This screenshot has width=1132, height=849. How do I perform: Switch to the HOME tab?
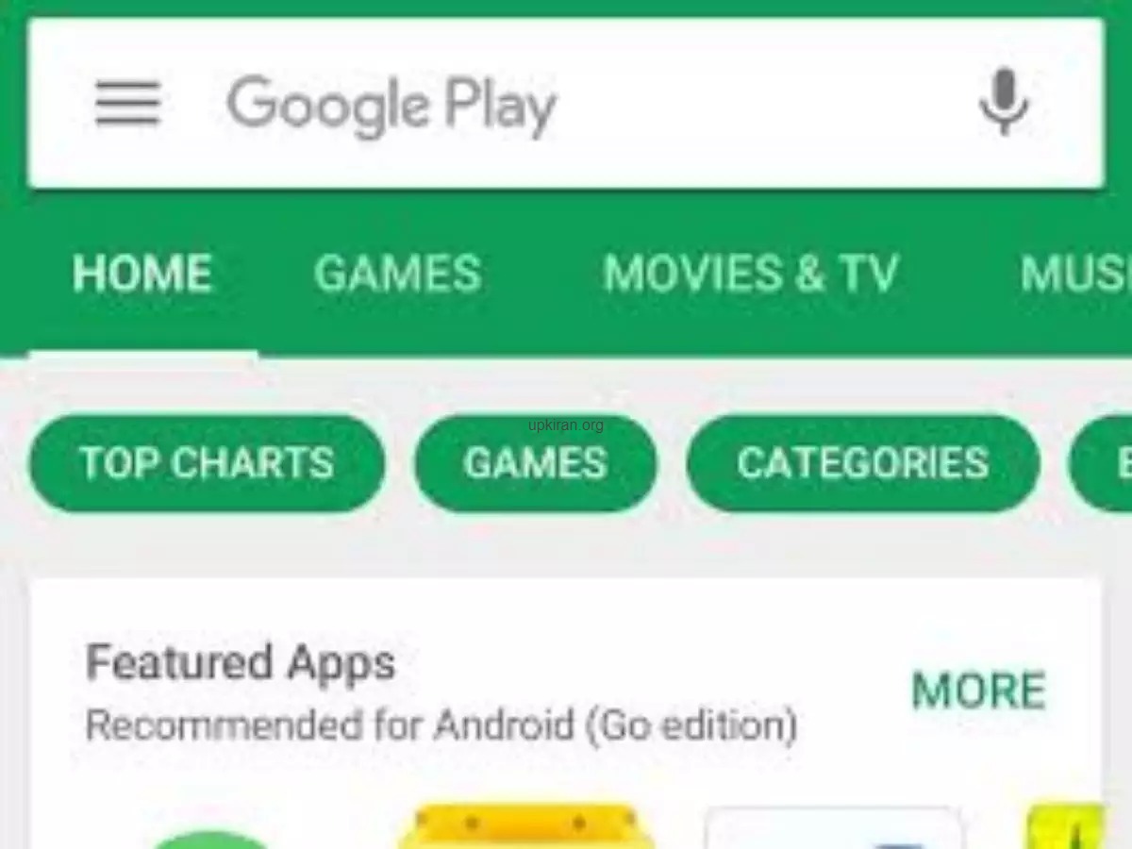tap(142, 274)
